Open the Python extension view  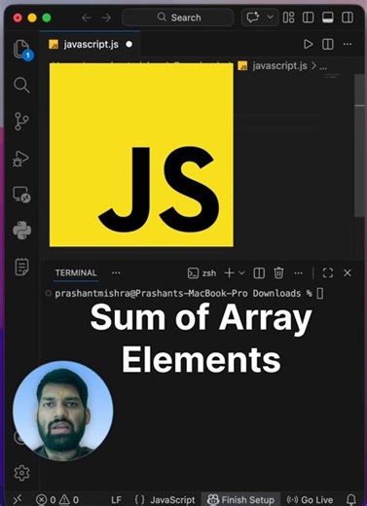22,231
